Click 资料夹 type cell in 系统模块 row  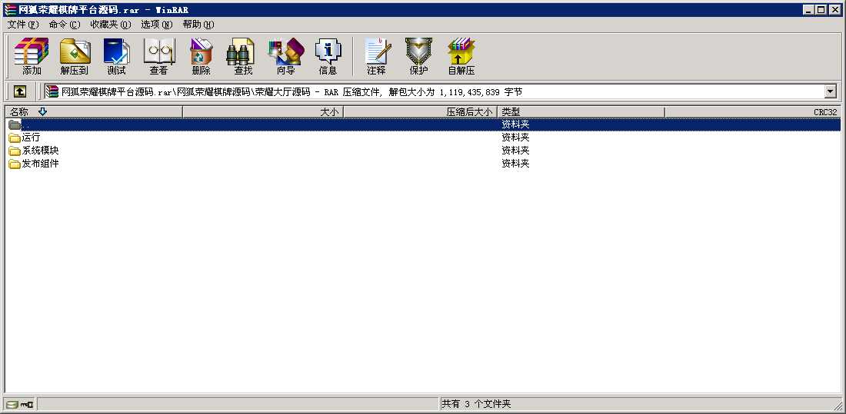click(515, 151)
